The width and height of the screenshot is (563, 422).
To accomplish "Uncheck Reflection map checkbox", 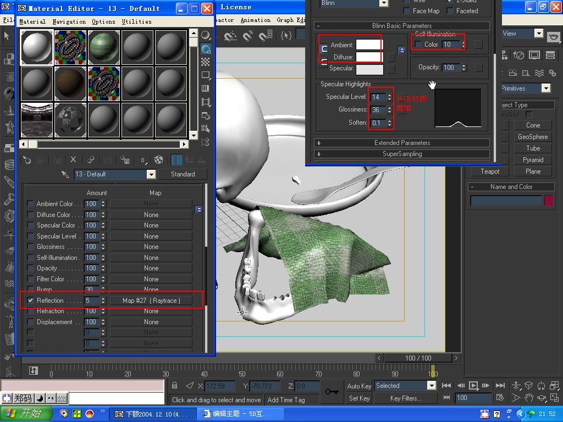I will 31,301.
